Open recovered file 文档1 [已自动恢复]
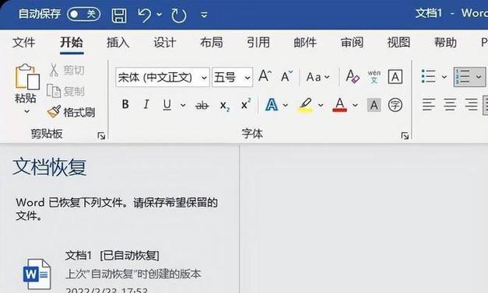The width and height of the screenshot is (488, 293). 112,256
